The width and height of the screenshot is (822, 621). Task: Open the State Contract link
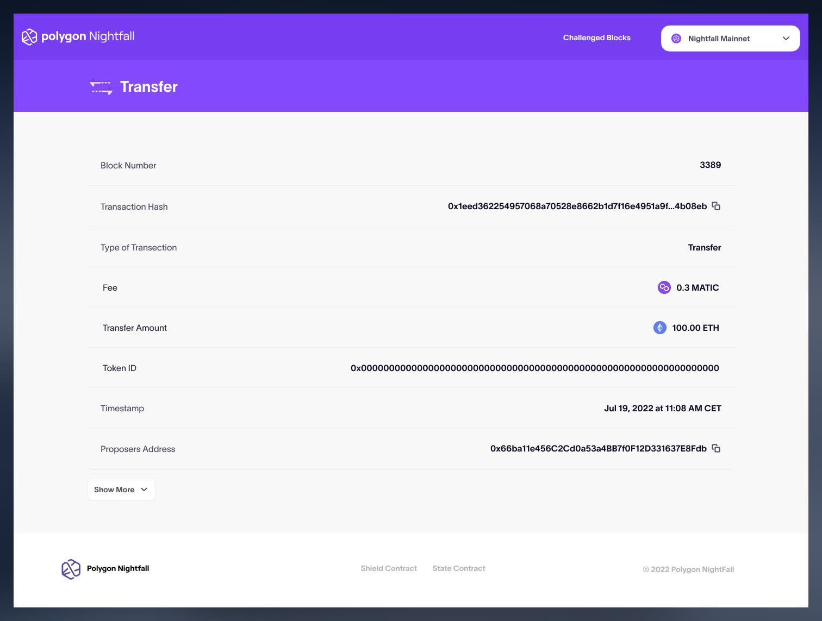(459, 568)
